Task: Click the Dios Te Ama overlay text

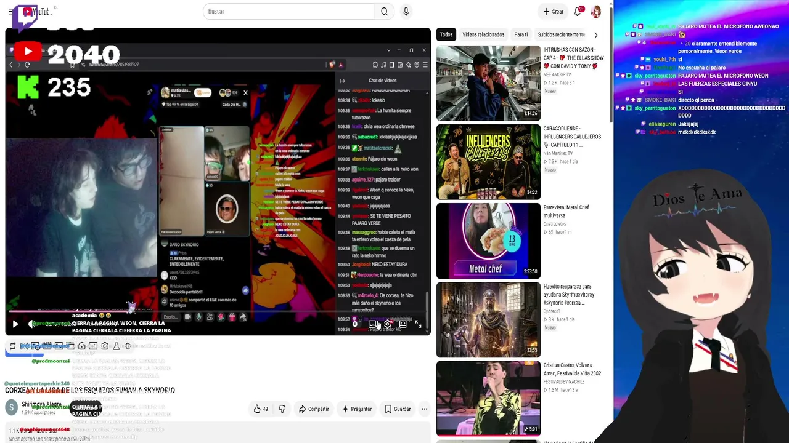Action: 697,197
